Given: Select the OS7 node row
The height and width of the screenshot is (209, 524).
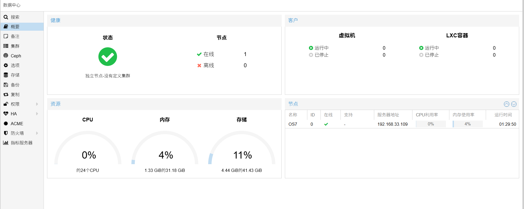Looking at the screenshot, I should (293, 124).
